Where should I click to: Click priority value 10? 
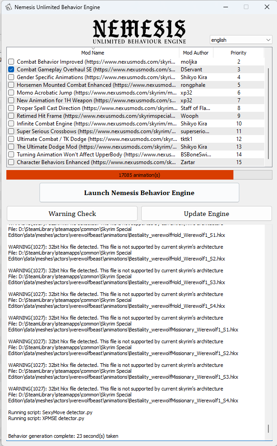coord(239,124)
